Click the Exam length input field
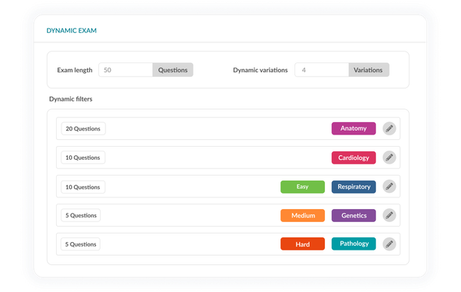Viewport: 461px width, 292px height. coord(125,70)
